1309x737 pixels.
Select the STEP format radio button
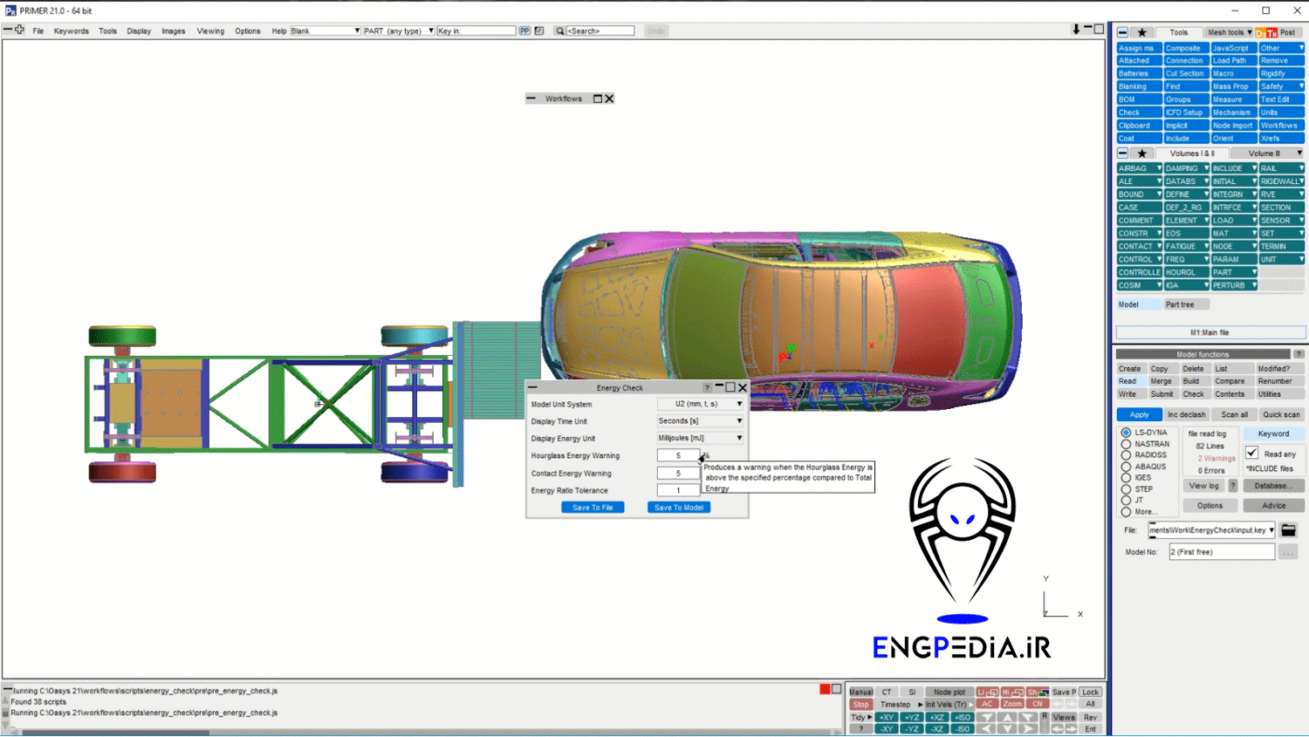pyautogui.click(x=1126, y=489)
